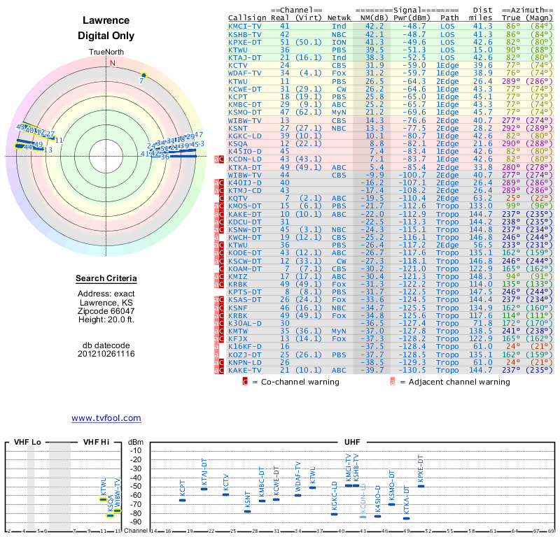Click the 'NM(dB)' column header
The width and height of the screenshot is (560, 537).
[x=374, y=17]
